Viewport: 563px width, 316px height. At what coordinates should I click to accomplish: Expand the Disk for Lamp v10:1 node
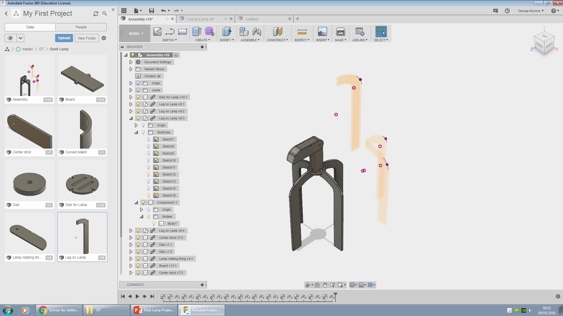[131, 97]
